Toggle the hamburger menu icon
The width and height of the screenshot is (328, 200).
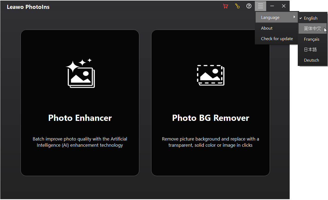(261, 6)
